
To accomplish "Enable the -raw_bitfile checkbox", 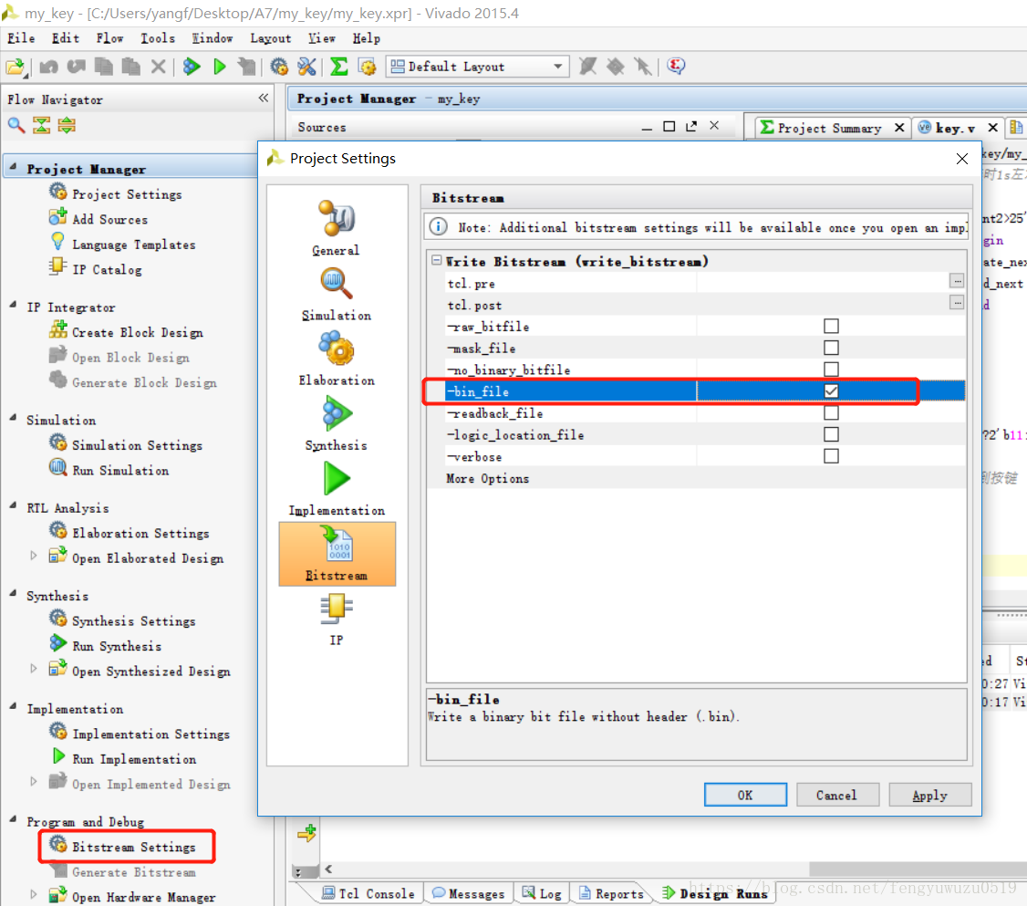I will tap(831, 326).
